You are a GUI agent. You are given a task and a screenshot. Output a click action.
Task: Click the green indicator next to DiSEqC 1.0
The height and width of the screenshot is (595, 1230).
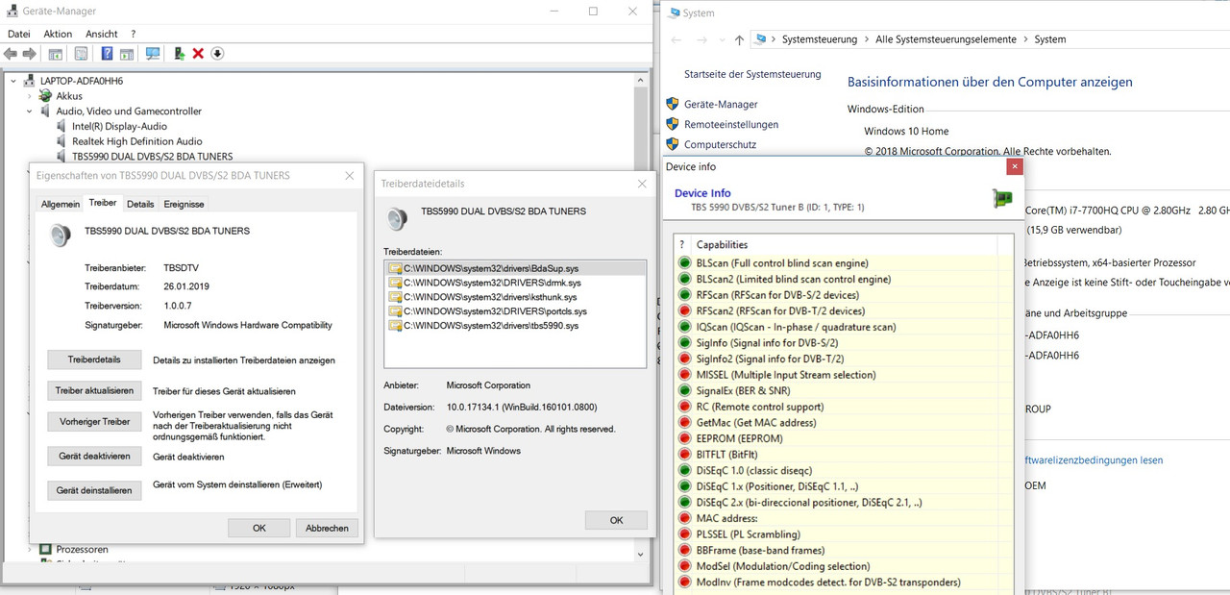pyautogui.click(x=685, y=471)
